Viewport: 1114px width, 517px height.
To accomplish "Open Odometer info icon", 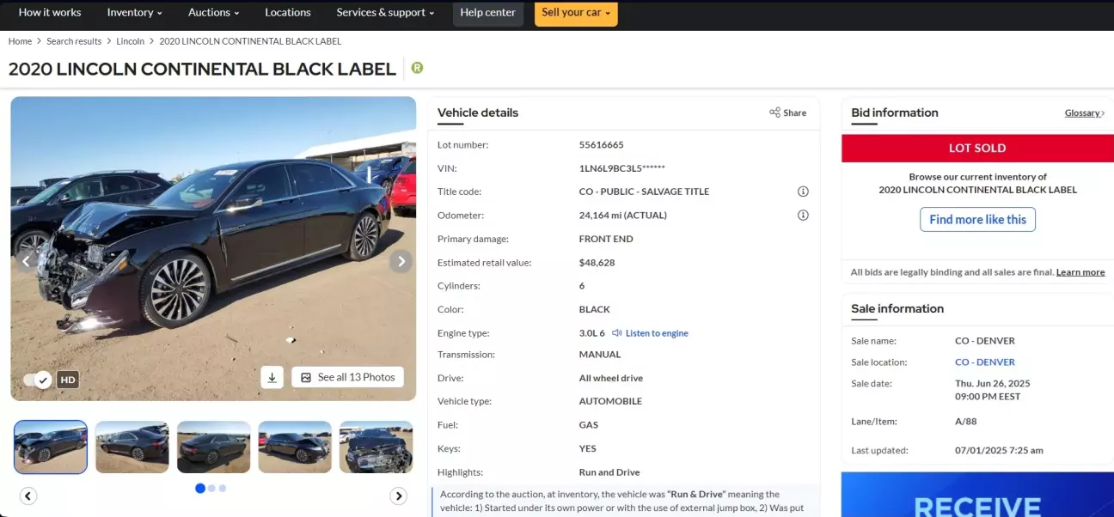I will pos(803,215).
